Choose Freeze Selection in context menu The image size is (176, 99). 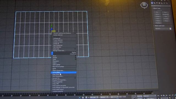[x=64, y=40]
